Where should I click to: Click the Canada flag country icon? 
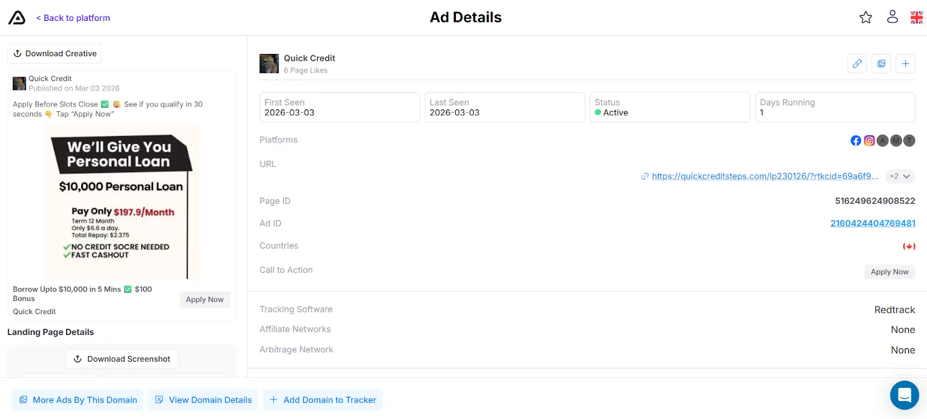pyautogui.click(x=909, y=246)
